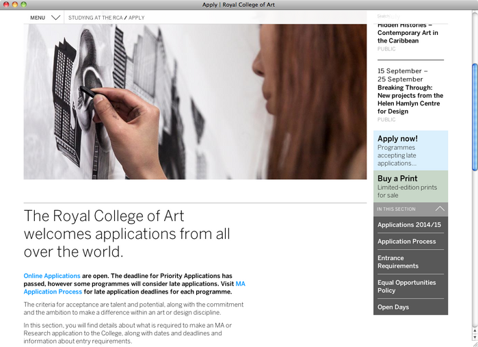The width and height of the screenshot is (478, 347).
Task: Click the PUBLIC label under Breaking Through
Action: click(x=386, y=120)
